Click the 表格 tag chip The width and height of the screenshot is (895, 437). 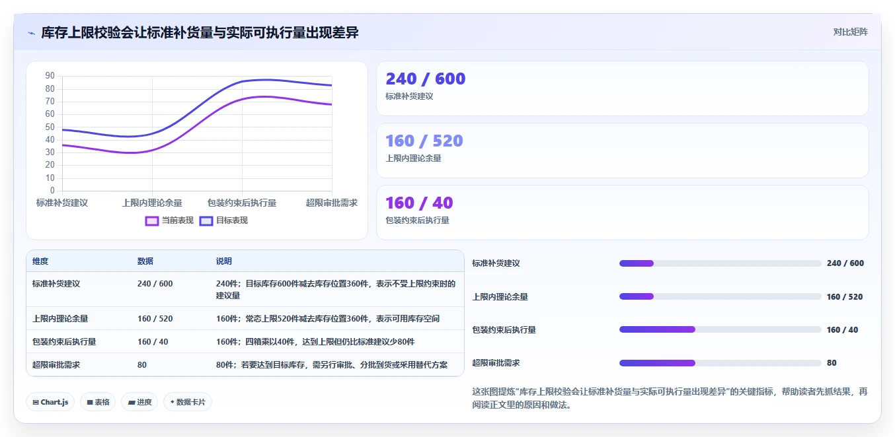click(x=98, y=402)
